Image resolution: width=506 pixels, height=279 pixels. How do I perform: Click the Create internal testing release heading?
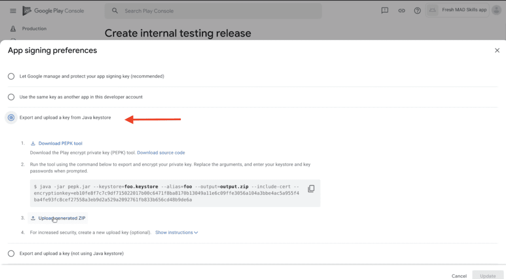(178, 33)
